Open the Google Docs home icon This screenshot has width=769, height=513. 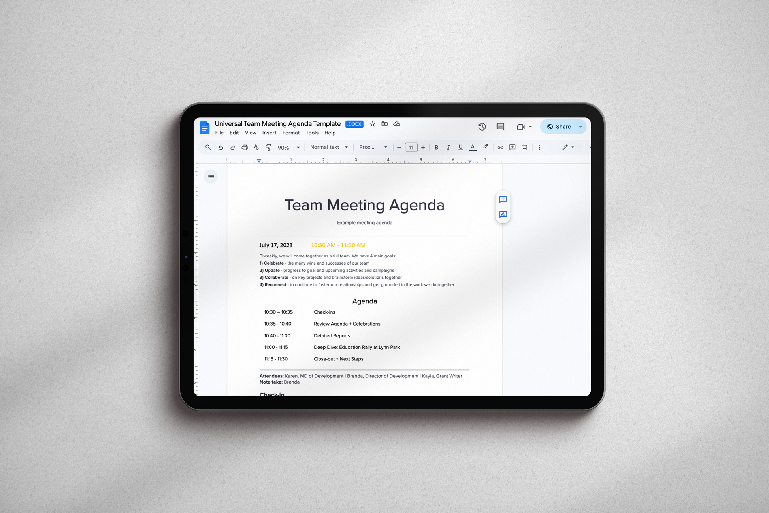[205, 128]
